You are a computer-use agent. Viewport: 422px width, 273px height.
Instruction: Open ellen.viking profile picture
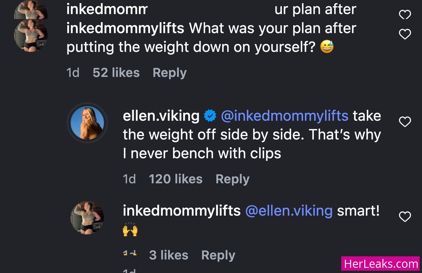click(x=87, y=123)
